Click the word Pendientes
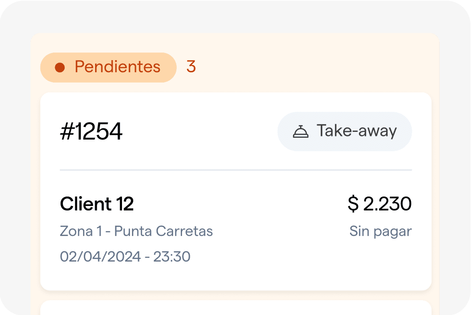This screenshot has width=471, height=315. pos(118,67)
